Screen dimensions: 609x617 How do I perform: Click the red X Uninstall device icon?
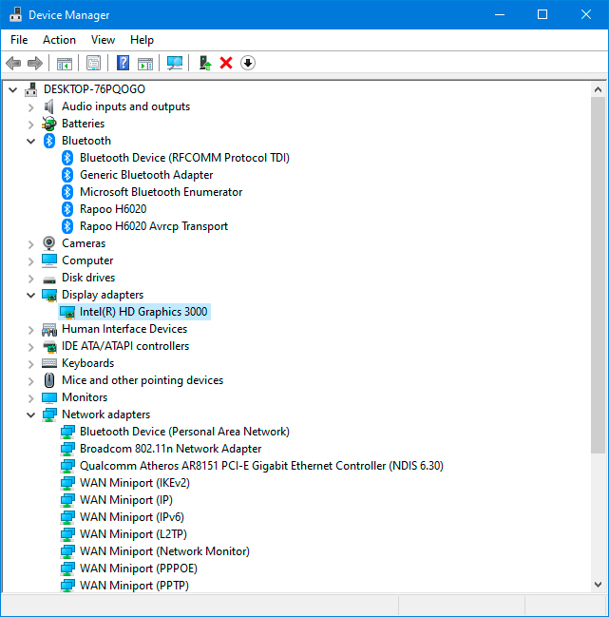pos(226,63)
